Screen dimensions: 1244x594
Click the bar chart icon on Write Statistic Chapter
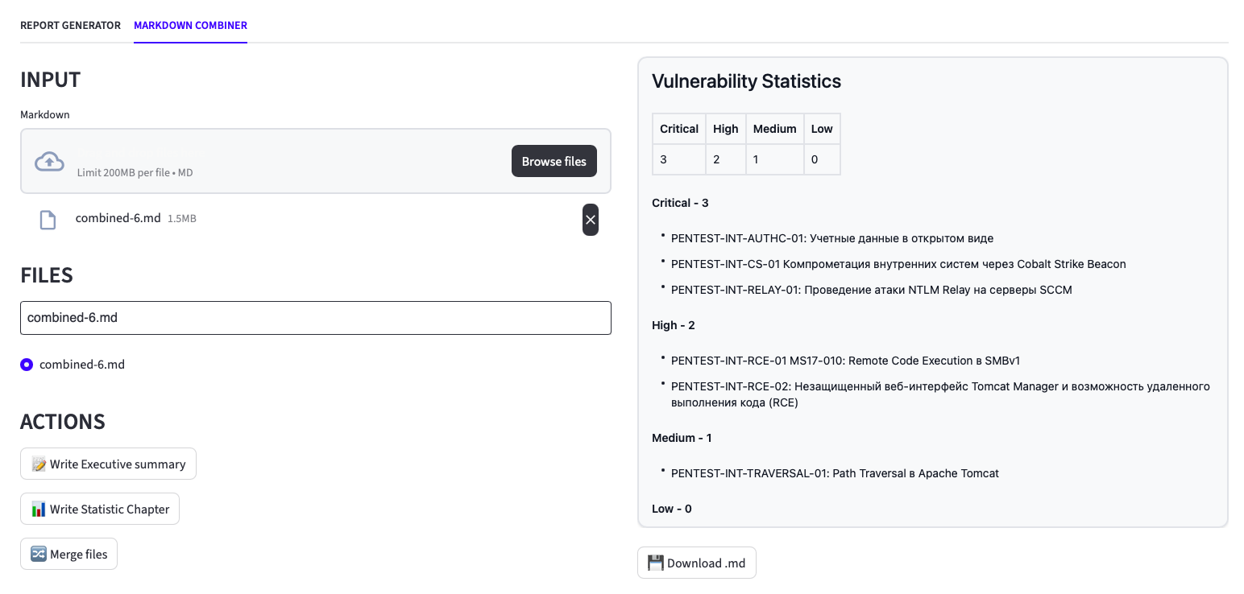click(x=39, y=509)
